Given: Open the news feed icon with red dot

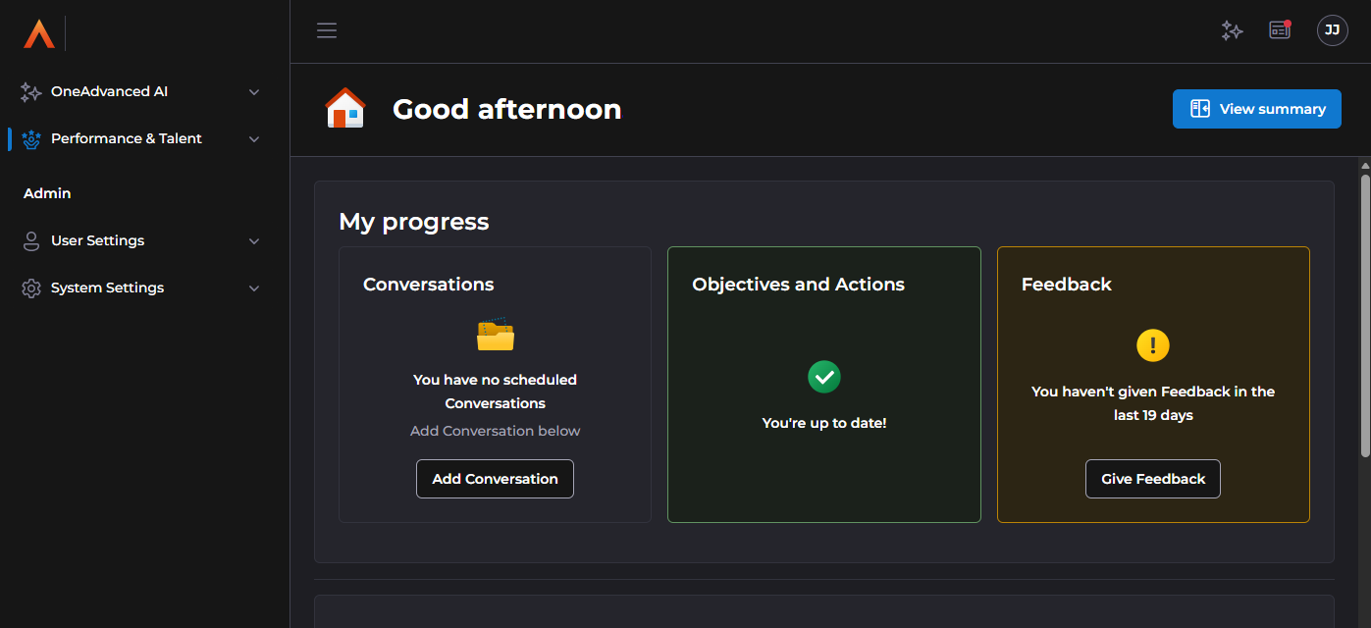Looking at the screenshot, I should (1280, 29).
